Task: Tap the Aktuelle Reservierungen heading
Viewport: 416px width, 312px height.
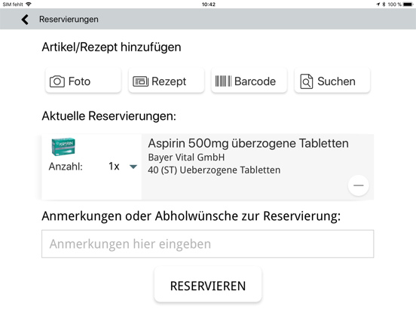Action: 109,116
